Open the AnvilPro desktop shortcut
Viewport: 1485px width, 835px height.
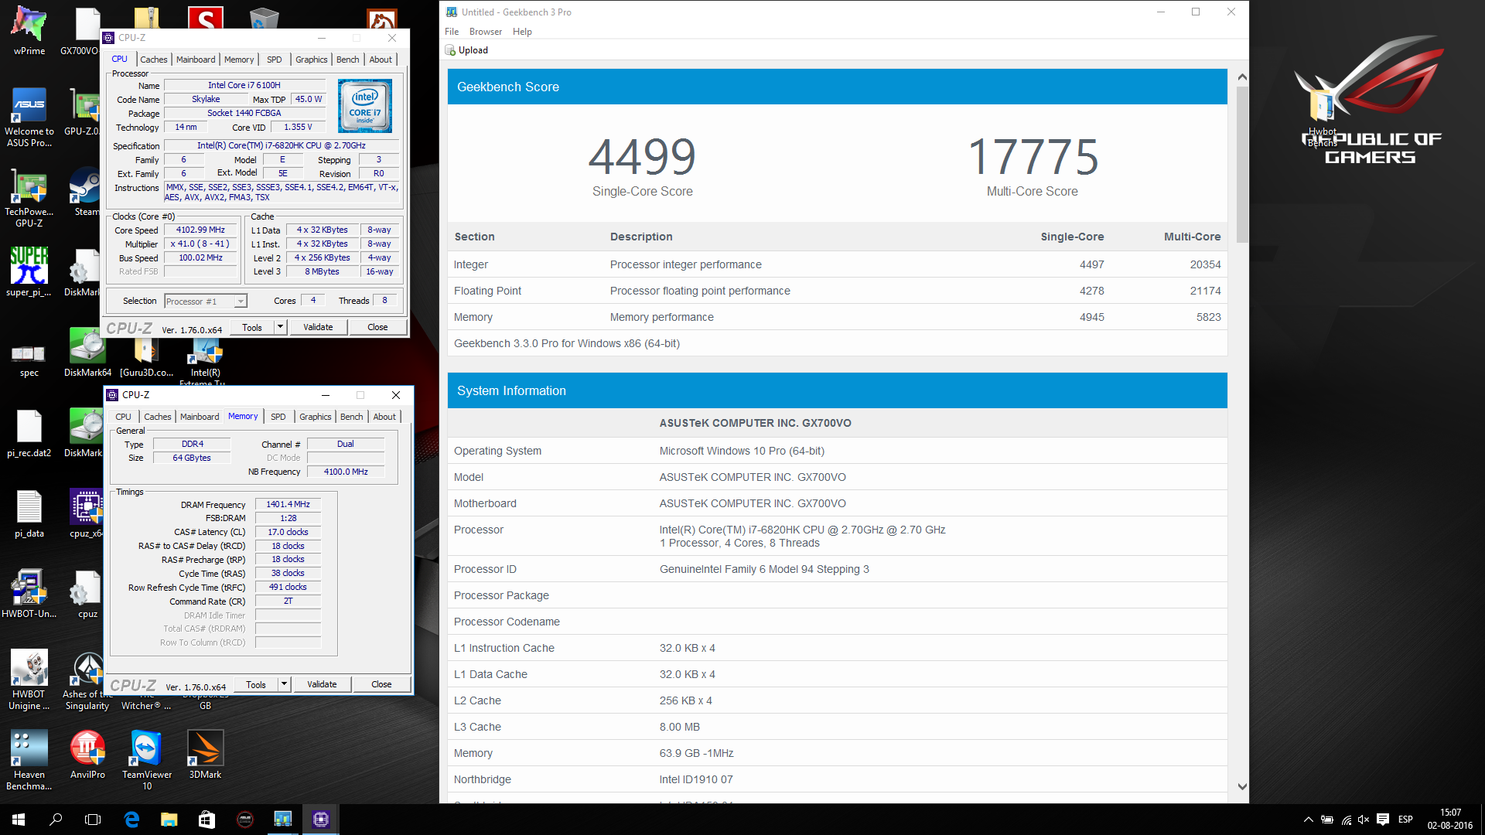coord(87,754)
